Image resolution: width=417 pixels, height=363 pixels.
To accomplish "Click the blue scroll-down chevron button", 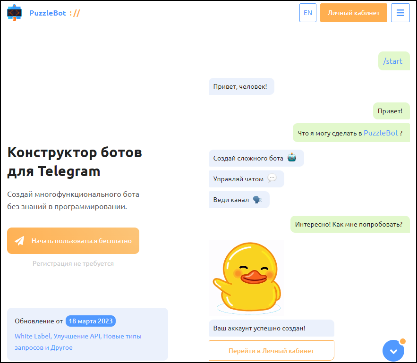I will pyautogui.click(x=393, y=351).
